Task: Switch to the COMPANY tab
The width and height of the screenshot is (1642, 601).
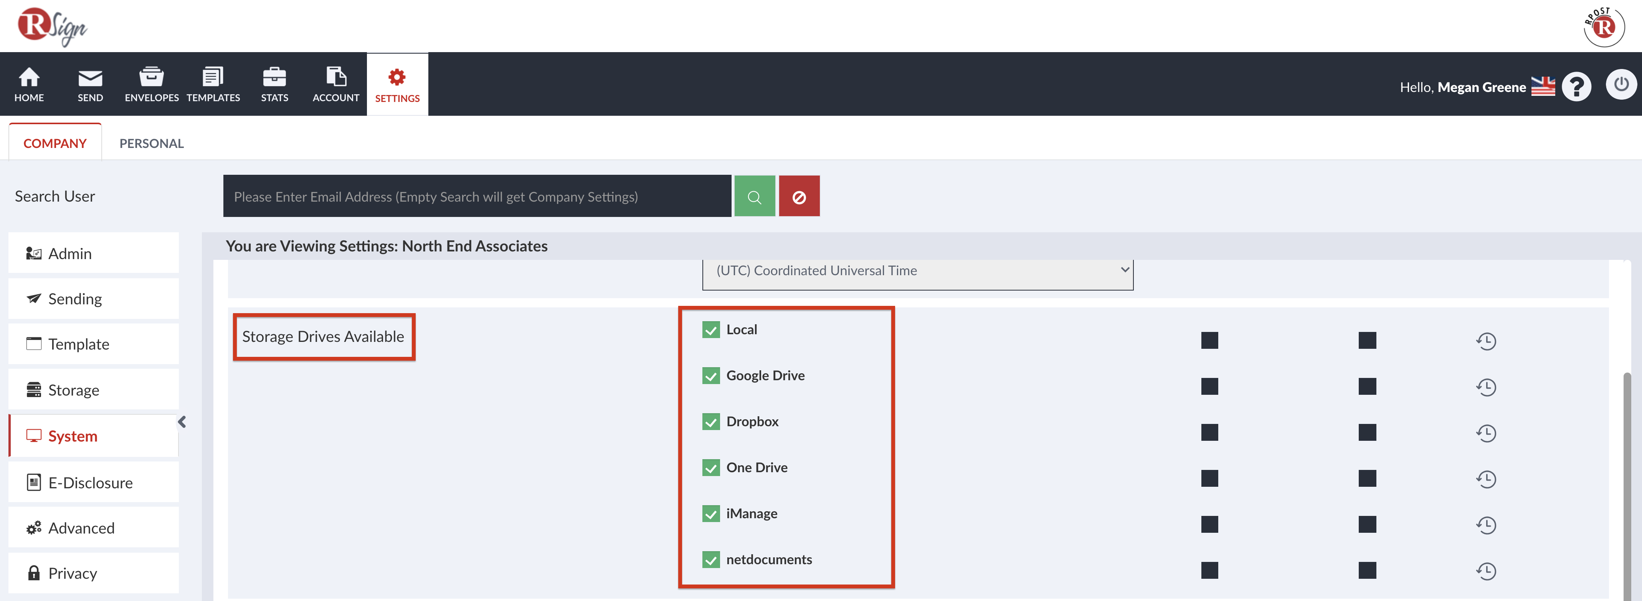Action: (55, 143)
